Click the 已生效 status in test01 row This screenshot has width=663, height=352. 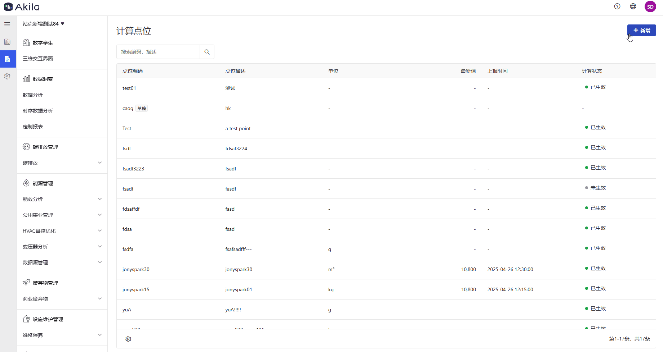pyautogui.click(x=596, y=87)
